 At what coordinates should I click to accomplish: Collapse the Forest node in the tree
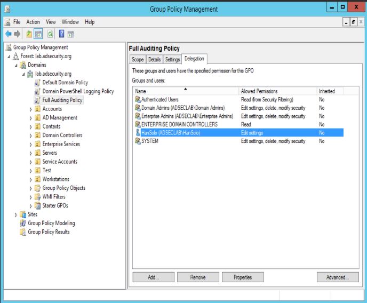9,57
